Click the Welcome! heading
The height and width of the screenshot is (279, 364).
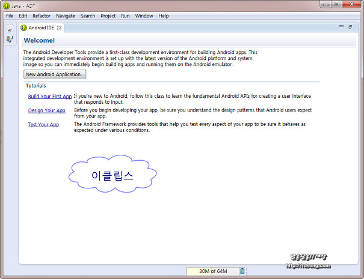coord(39,40)
